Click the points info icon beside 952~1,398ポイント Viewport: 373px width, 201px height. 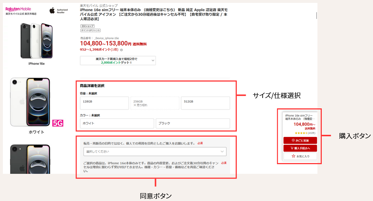121,50
